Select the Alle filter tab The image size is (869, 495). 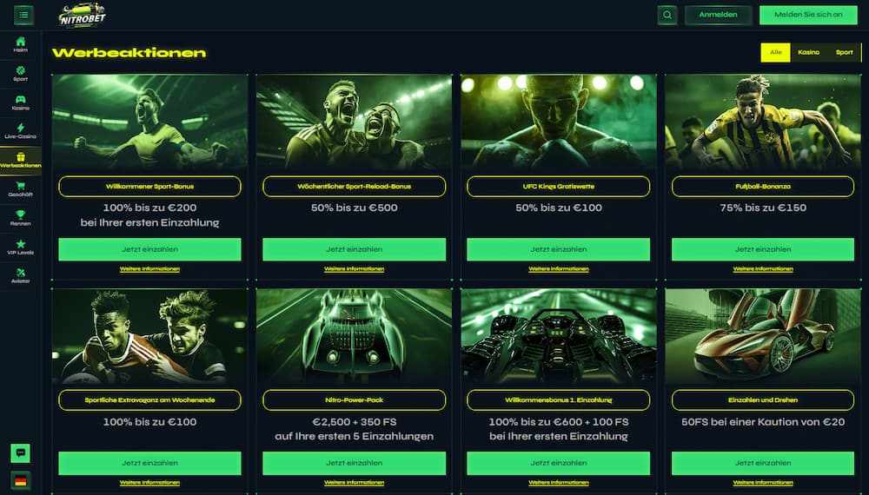click(x=775, y=52)
